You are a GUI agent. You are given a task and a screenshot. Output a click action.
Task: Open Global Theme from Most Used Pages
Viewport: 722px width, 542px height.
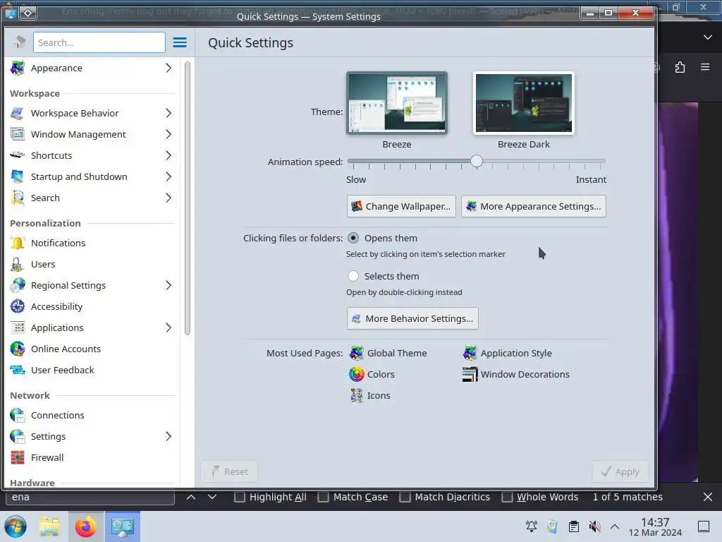[388, 353]
